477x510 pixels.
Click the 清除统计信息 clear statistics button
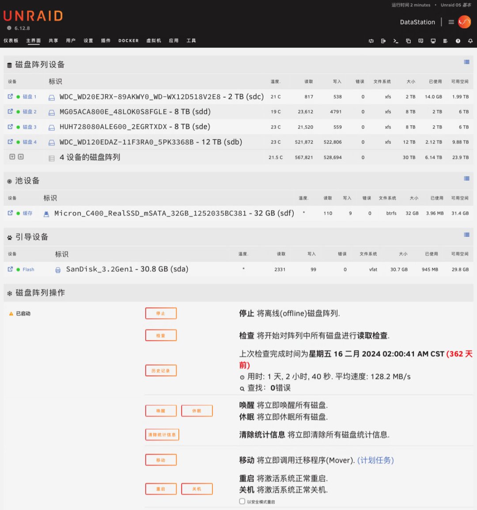tap(162, 434)
